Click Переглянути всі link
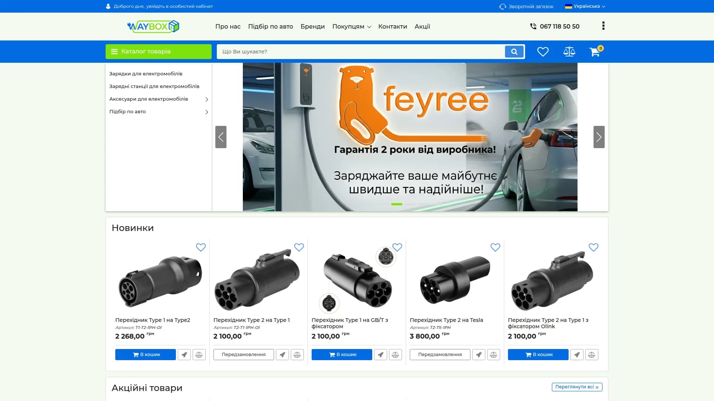 tap(577, 387)
